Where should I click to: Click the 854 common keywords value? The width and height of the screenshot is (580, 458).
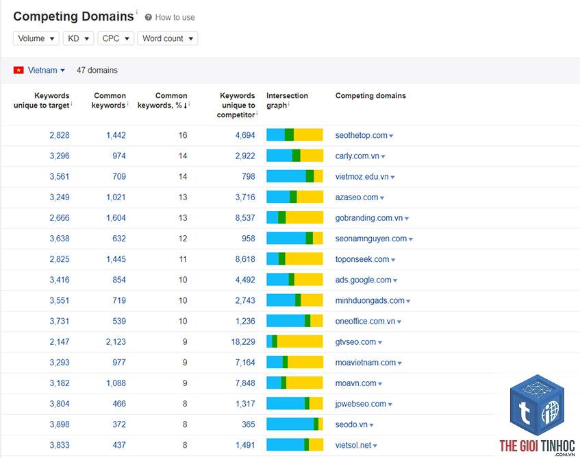point(119,280)
